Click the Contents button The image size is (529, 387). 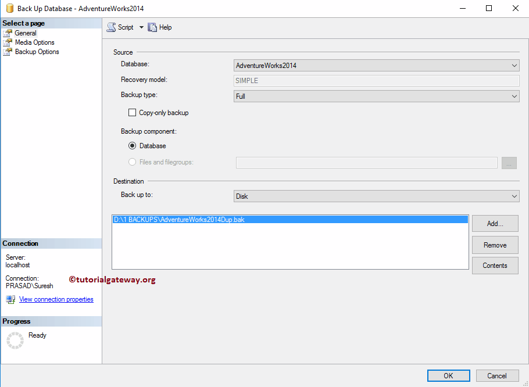495,266
